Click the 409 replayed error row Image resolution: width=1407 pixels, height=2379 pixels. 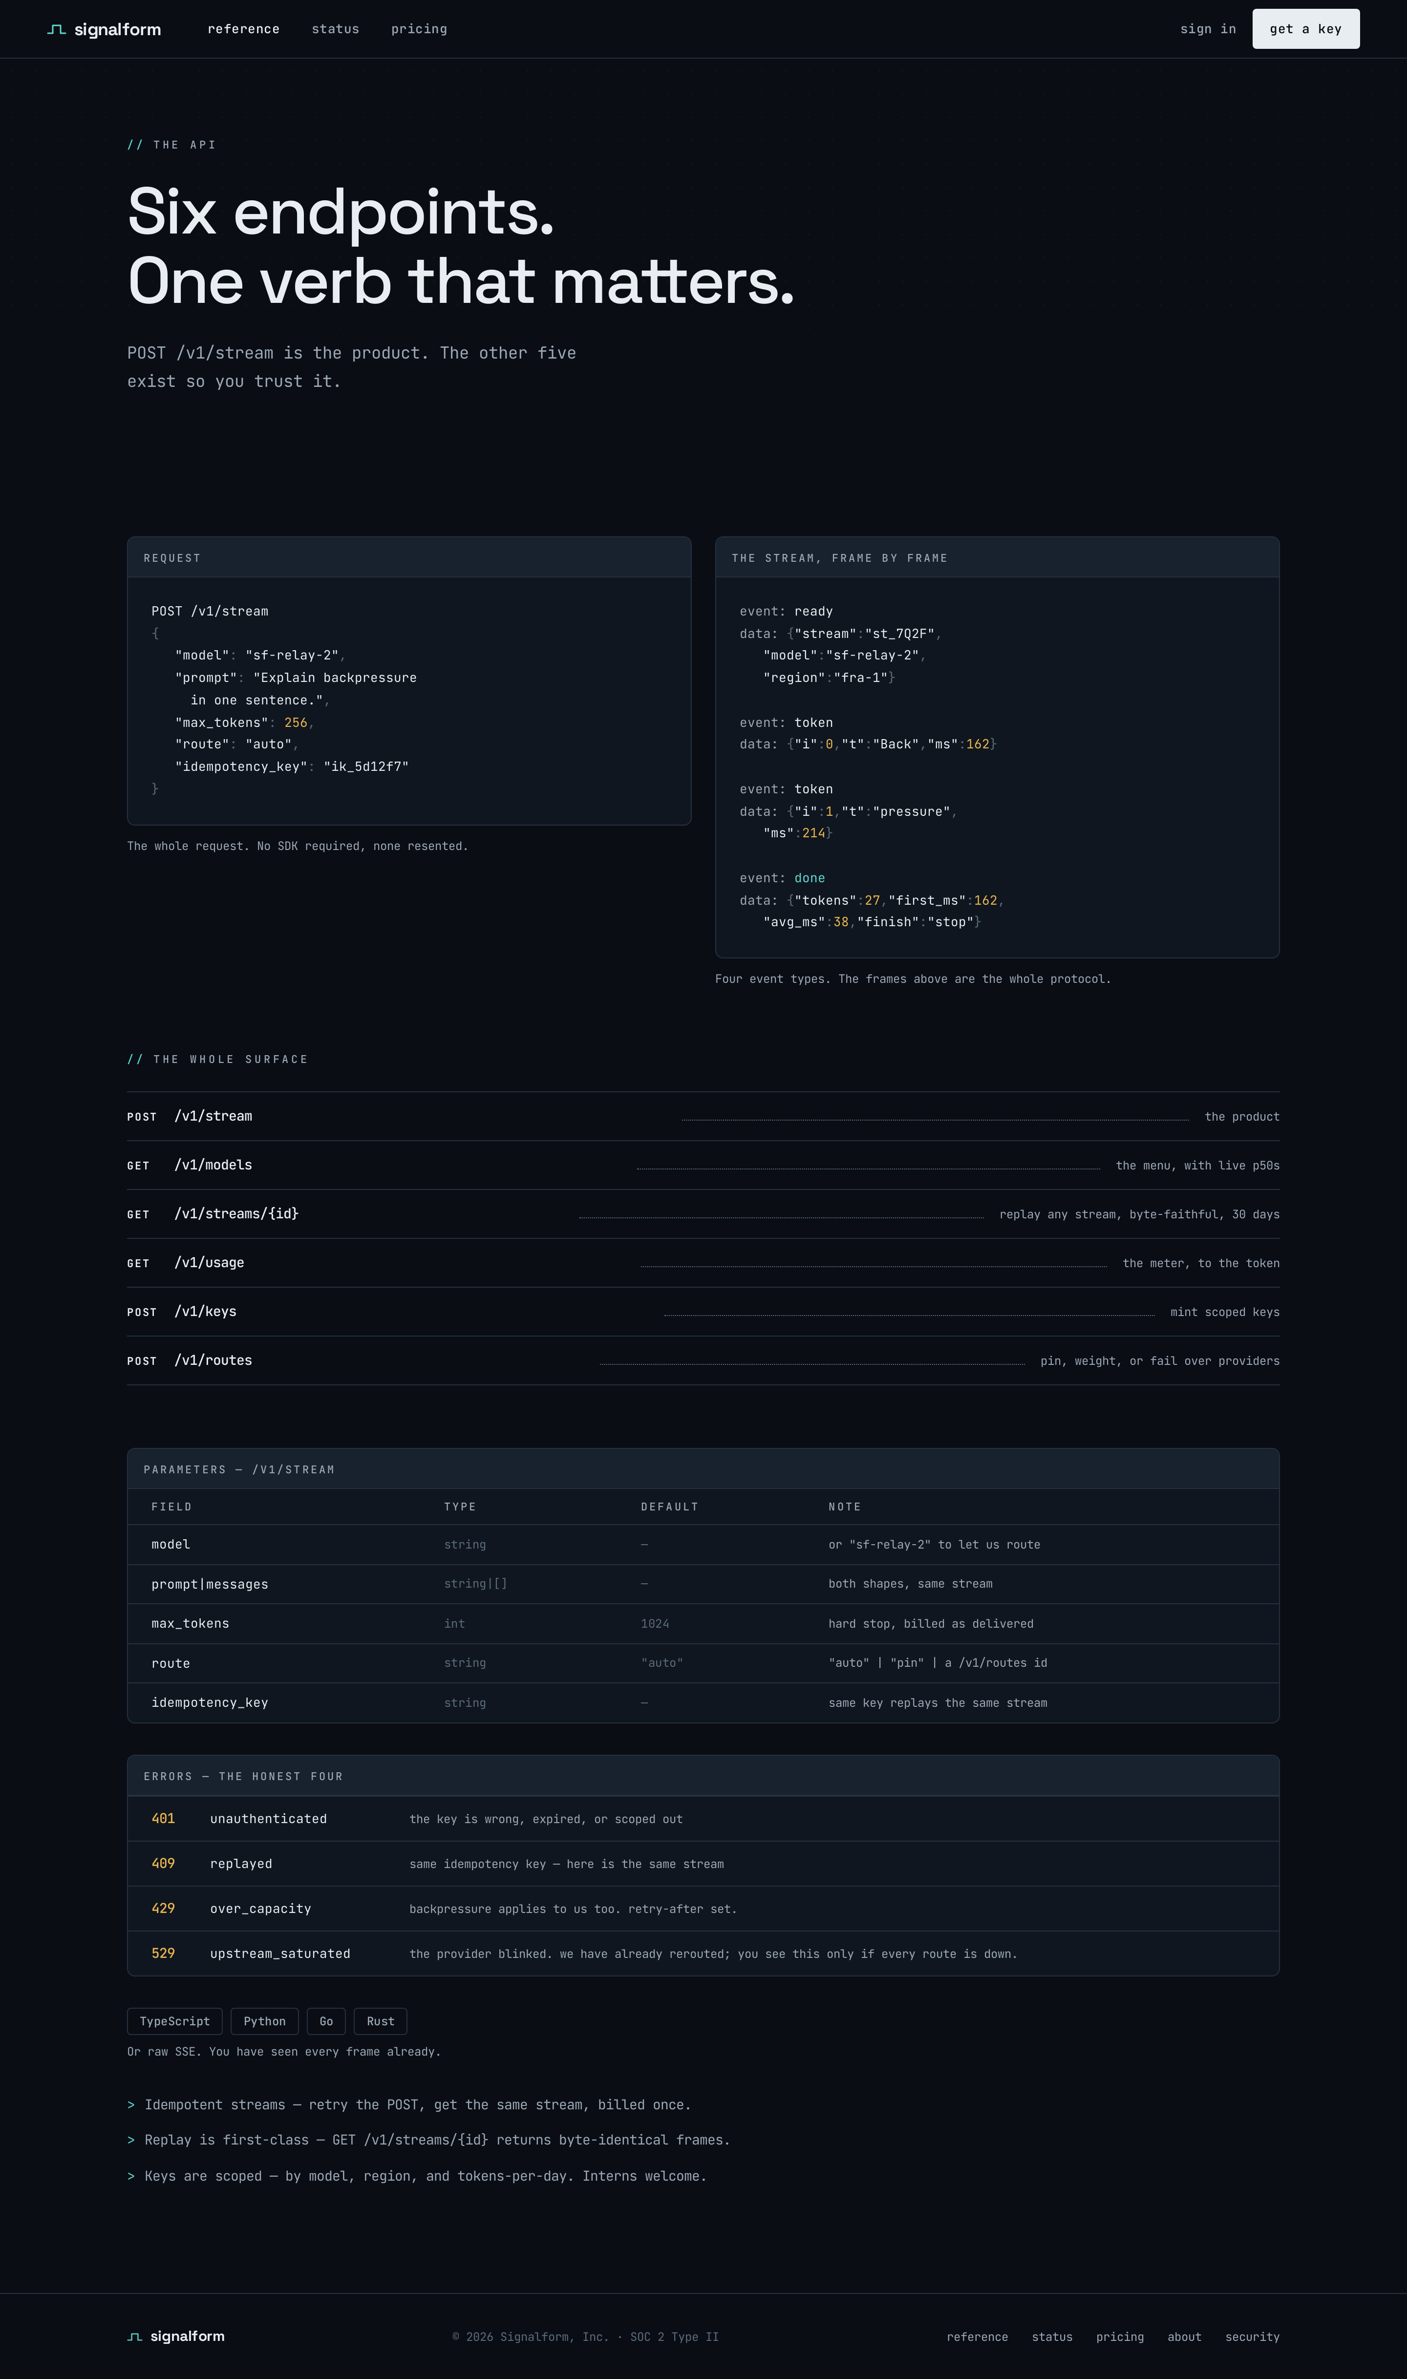[703, 1864]
